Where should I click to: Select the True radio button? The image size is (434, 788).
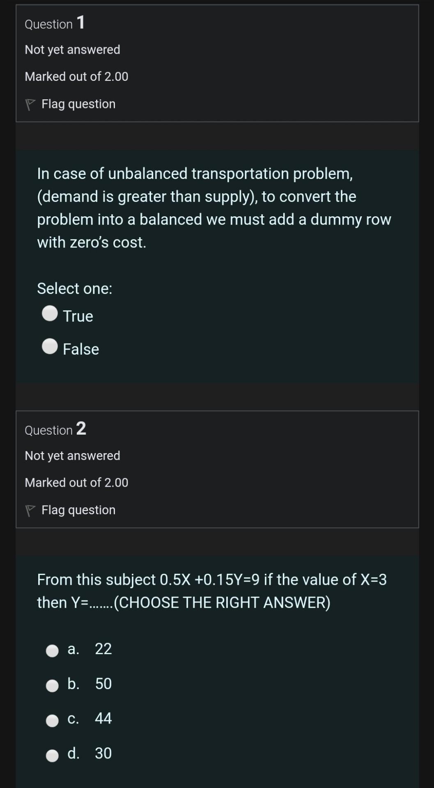[x=49, y=314]
